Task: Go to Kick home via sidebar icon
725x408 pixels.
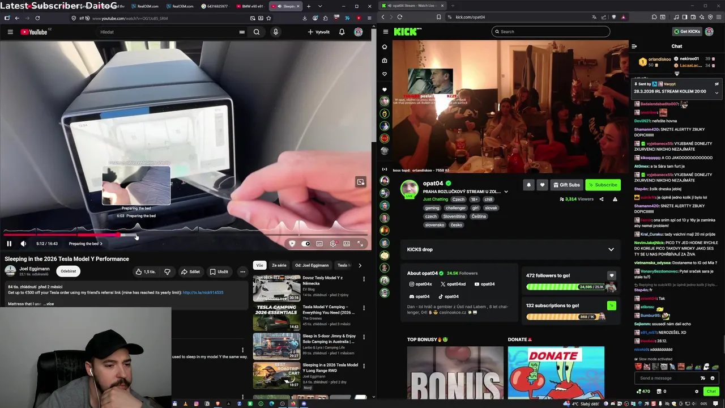Action: [385, 47]
